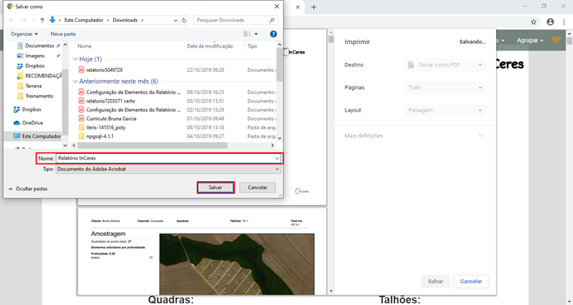
Task: Select the file Currículo Bruna Garcia
Action: pyautogui.click(x=111, y=119)
